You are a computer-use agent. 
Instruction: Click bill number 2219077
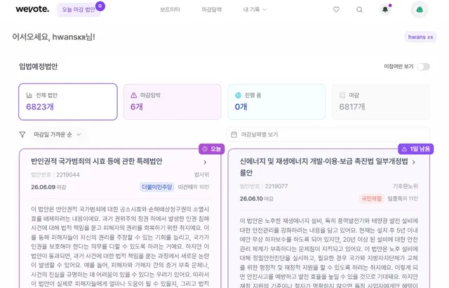click(x=276, y=186)
